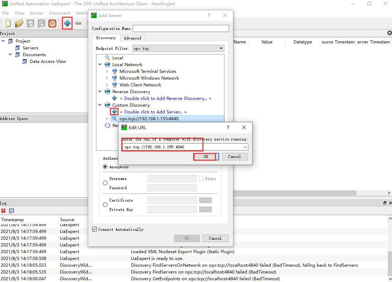Open the File menu

5,13
